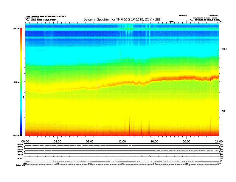
Task: Click the 100 frequency axis label
Action: coord(224,49)
